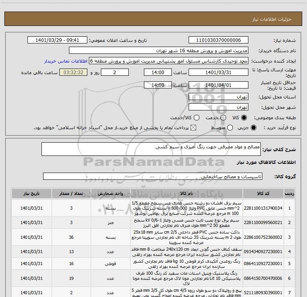The height and width of the screenshot is (297, 307).
Task: Click the تعداد / مقدار column header
Action: [x=71, y=194]
